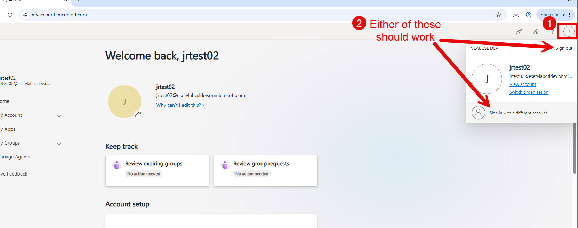Click the Sign in with different account icon
Screen dimensions: 578x228
coord(479,113)
